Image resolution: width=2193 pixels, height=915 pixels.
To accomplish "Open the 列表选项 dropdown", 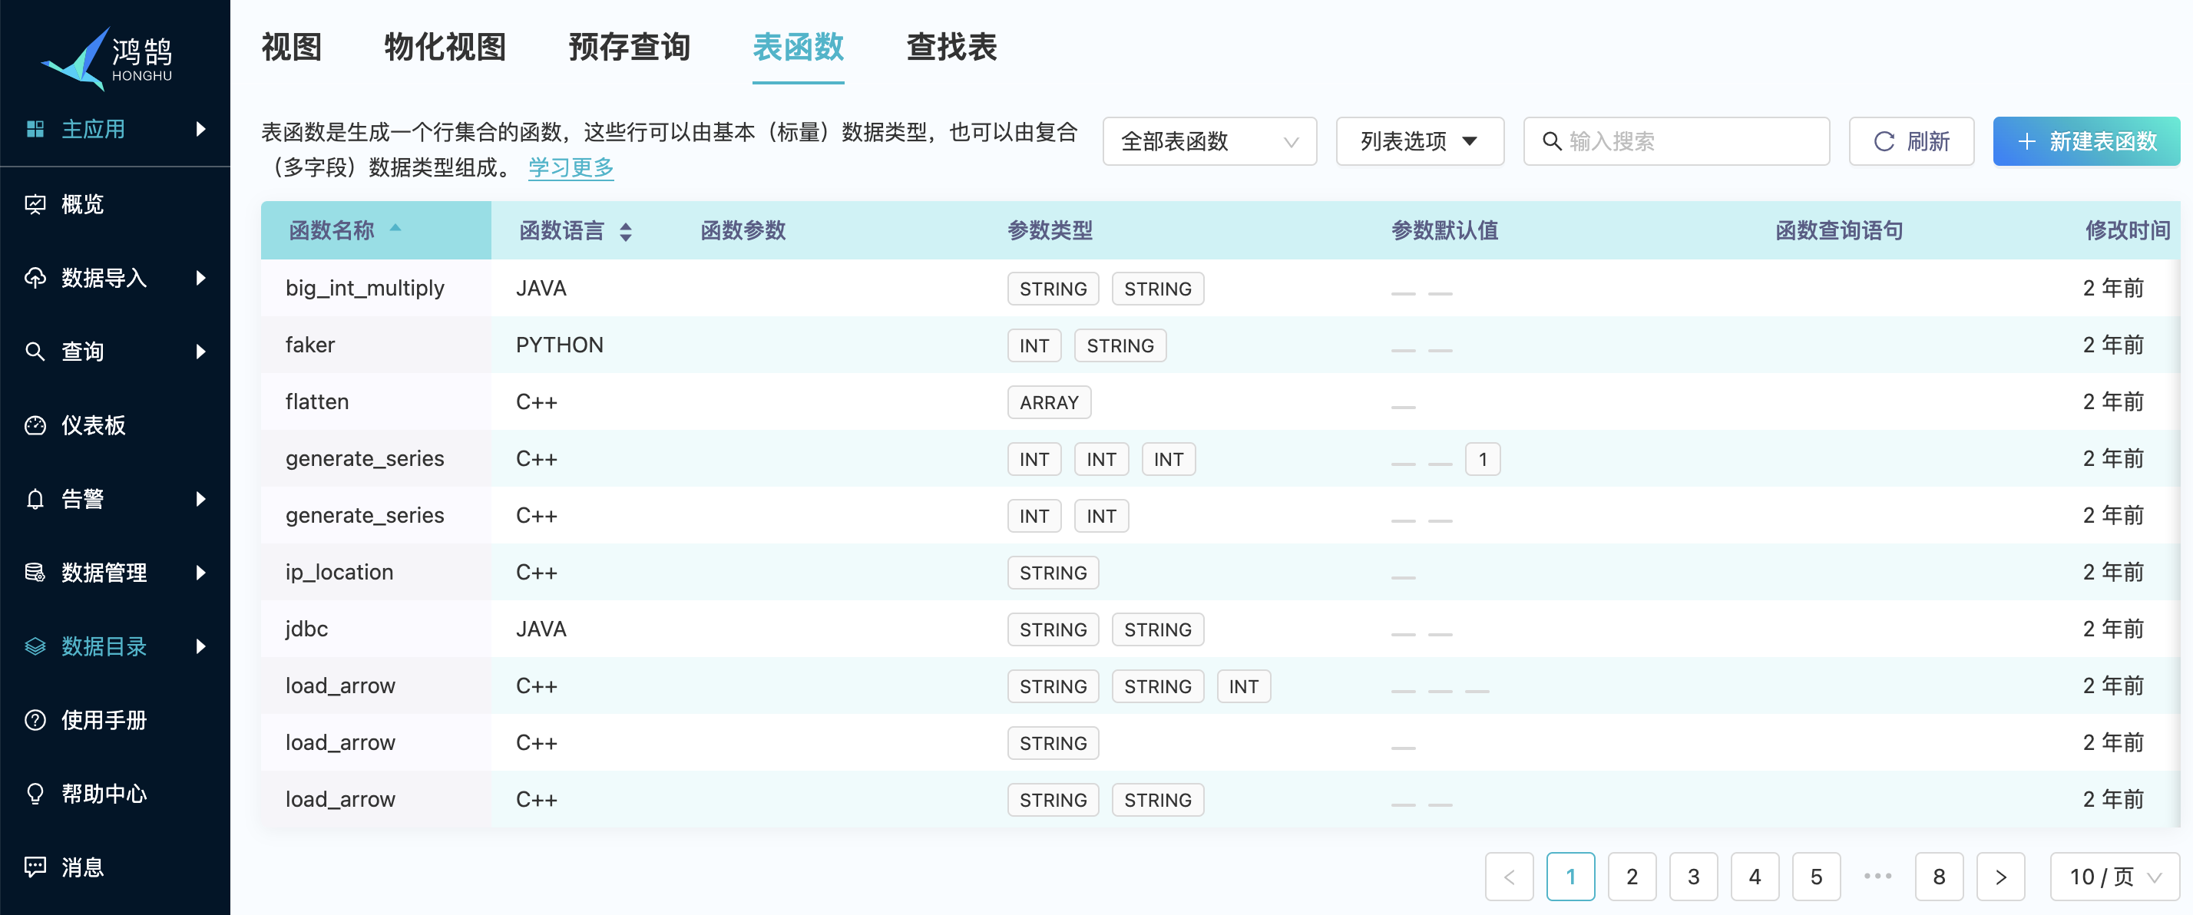I will click(x=1419, y=140).
